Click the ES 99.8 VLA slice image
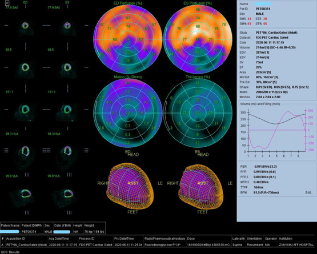 coord(67,193)
